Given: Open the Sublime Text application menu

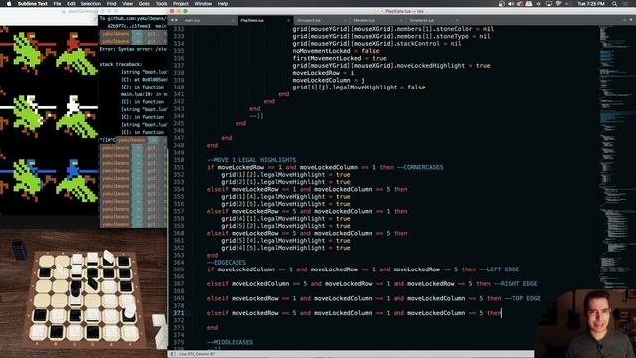Looking at the screenshot, I should click(33, 4).
